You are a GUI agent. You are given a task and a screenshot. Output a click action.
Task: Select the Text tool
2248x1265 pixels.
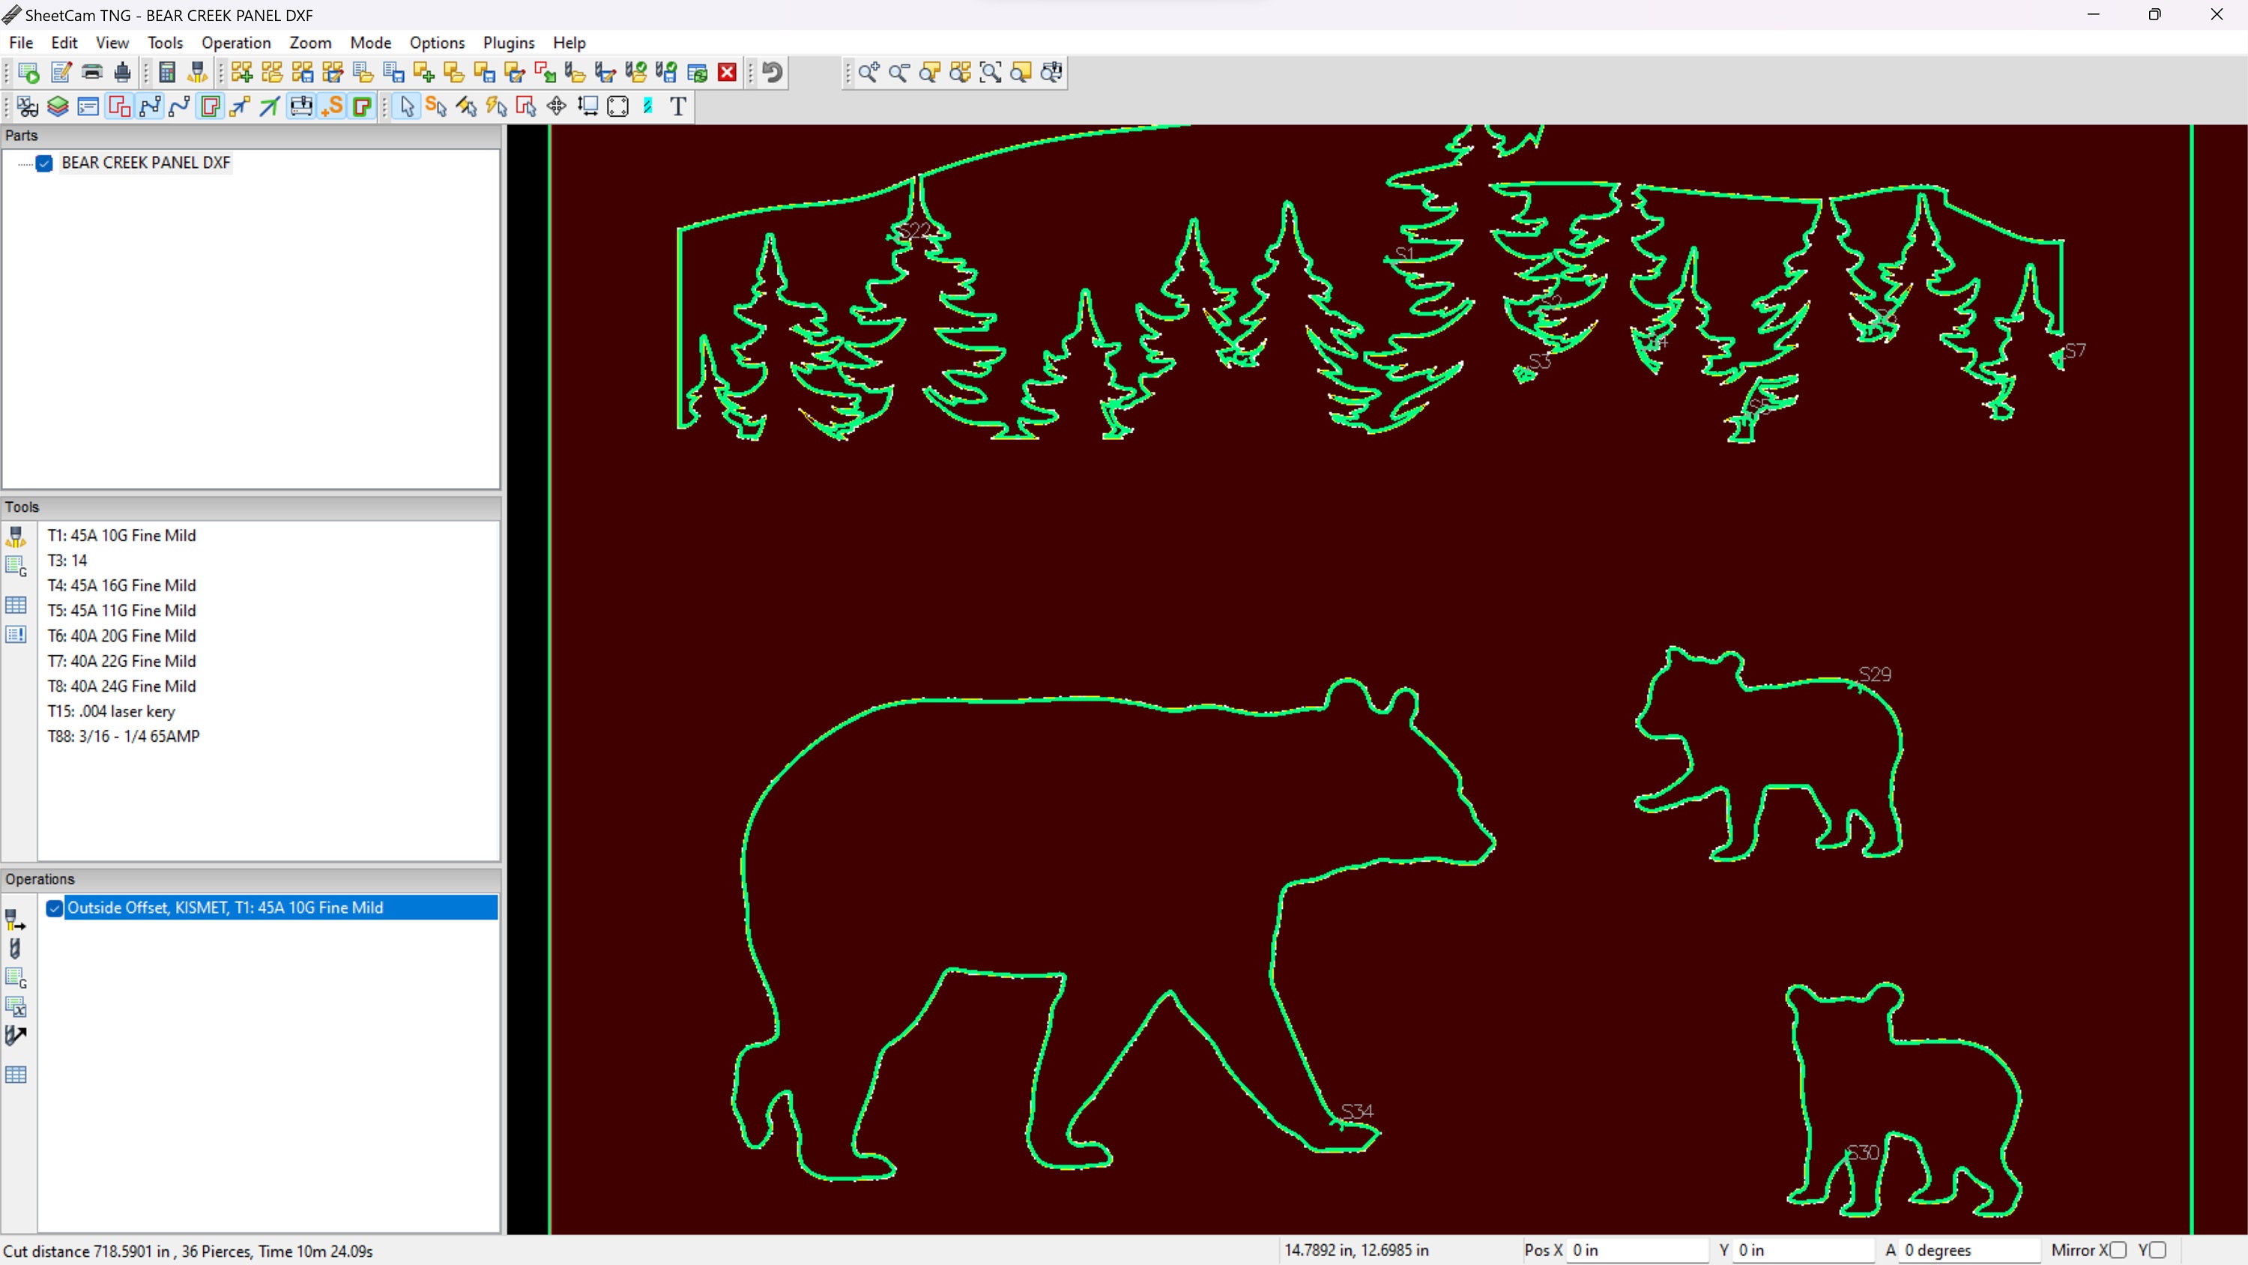[x=679, y=106]
